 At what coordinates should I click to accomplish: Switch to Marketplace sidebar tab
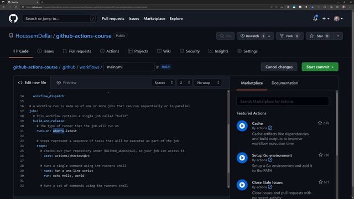252,83
